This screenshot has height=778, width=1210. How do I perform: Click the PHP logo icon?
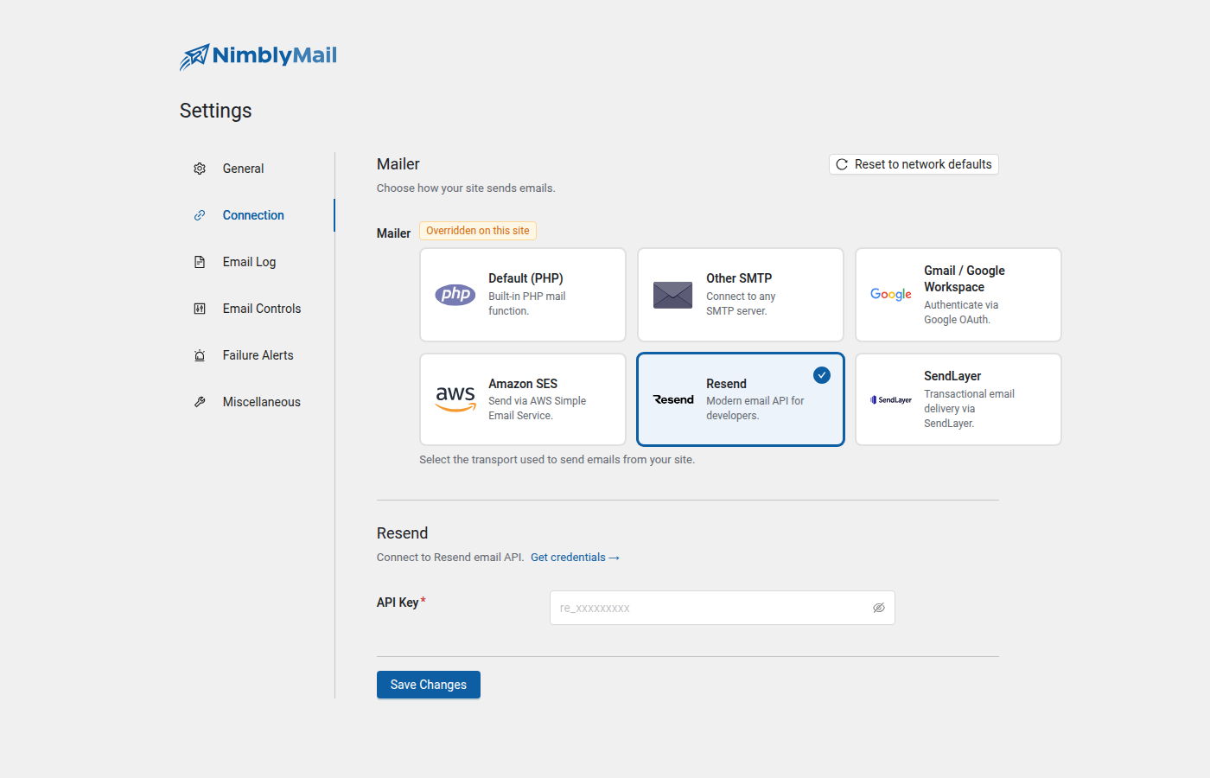click(455, 295)
